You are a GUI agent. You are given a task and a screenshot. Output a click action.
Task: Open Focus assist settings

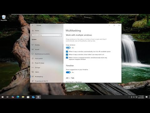(39, 58)
